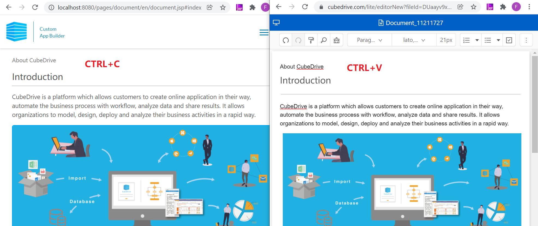Open the Paragraph style dropdown

[x=370, y=40]
